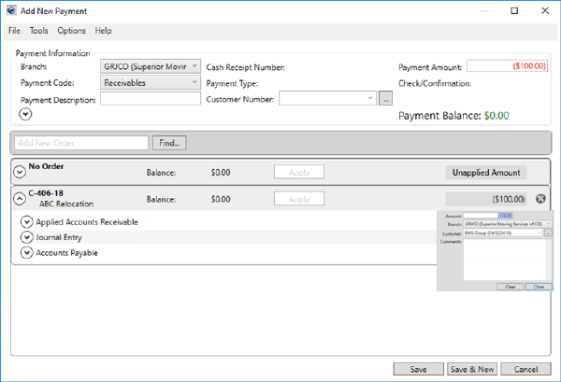Expand Applied Accounts Receivable section
This screenshot has height=382, width=561.
tap(26, 222)
